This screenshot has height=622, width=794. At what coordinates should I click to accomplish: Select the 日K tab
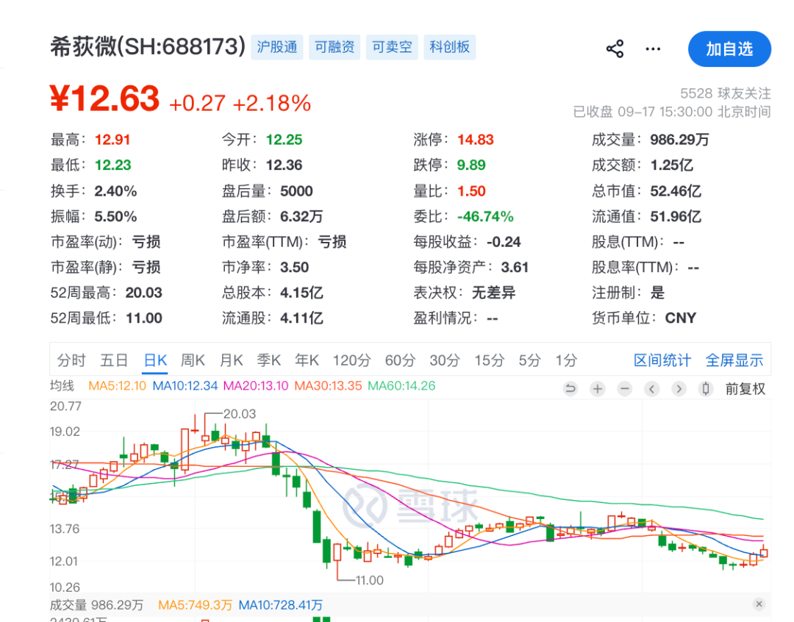155,361
